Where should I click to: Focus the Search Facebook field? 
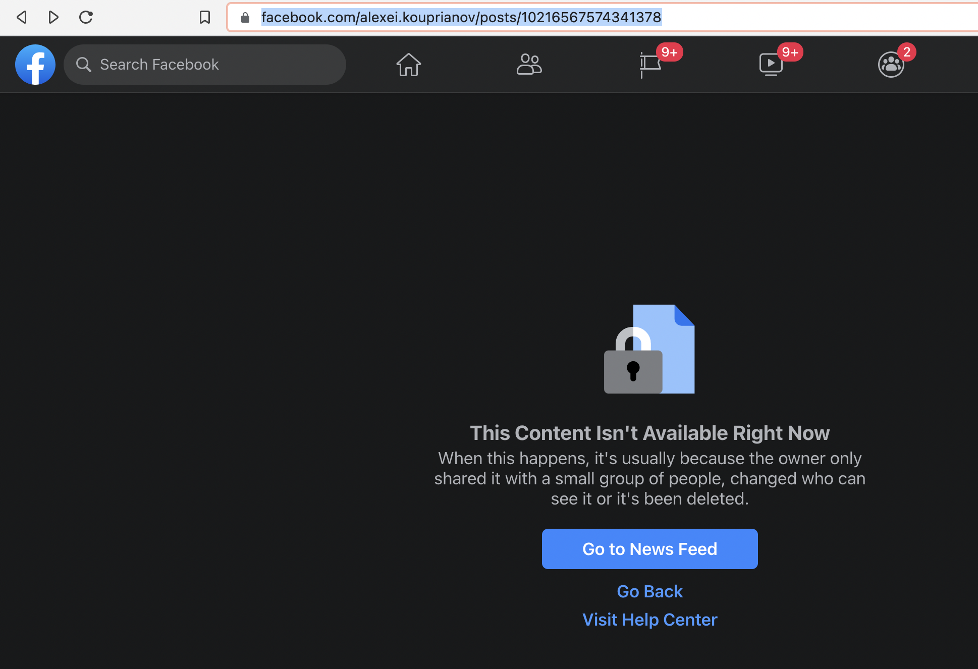pos(205,65)
